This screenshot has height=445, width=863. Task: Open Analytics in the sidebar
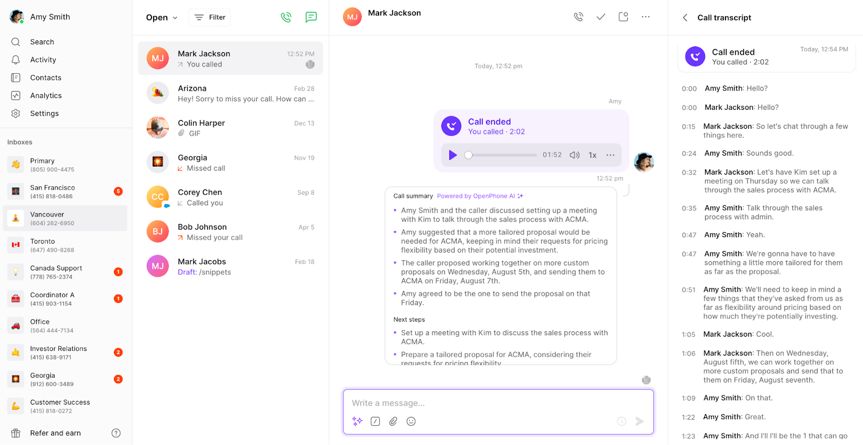point(46,95)
